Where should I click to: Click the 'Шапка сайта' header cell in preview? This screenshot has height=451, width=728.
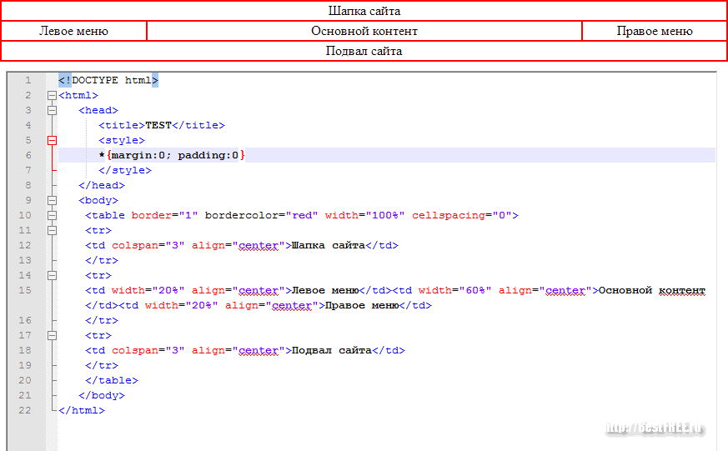(x=364, y=11)
